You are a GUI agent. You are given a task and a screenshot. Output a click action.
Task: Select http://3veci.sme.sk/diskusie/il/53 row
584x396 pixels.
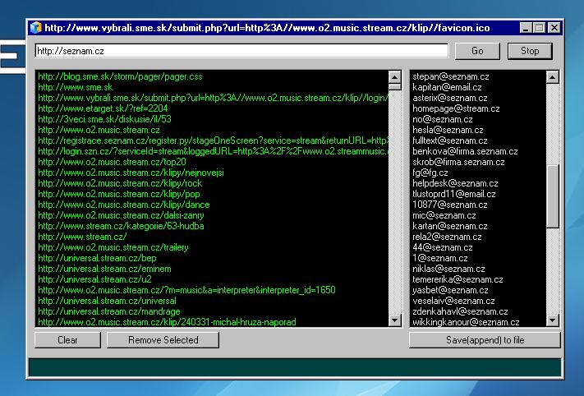104,119
